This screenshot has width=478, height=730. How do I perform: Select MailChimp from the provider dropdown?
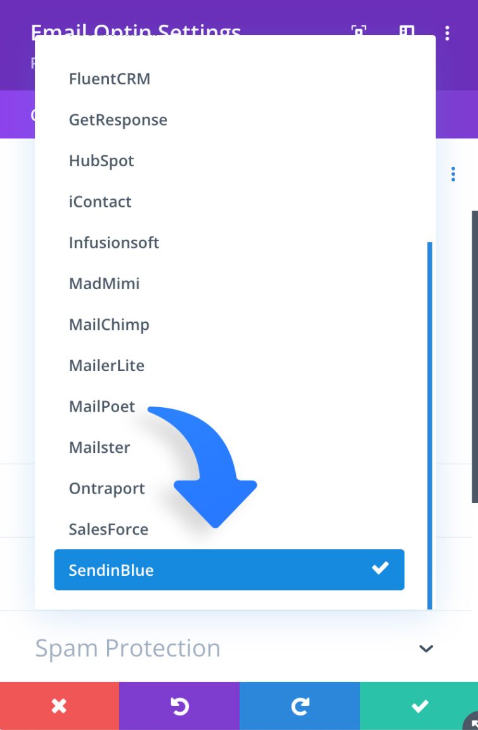coord(109,324)
